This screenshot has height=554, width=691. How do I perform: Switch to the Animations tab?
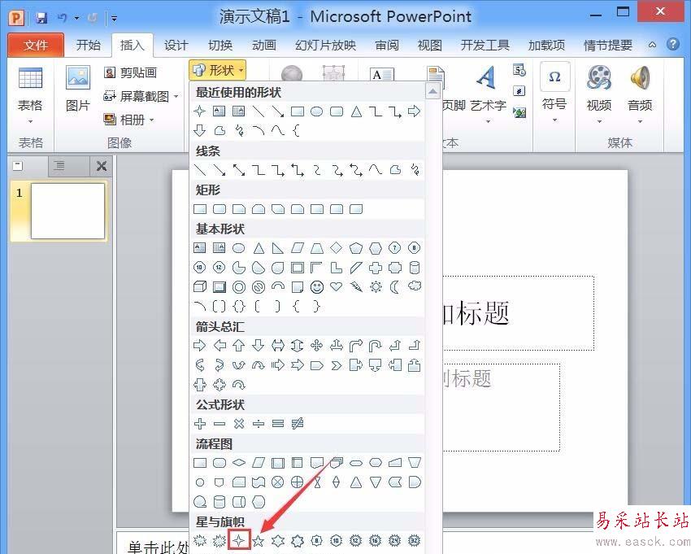(264, 45)
